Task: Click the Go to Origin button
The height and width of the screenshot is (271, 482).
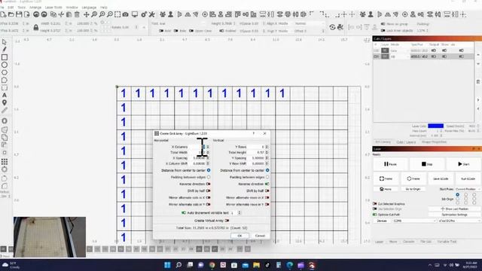Action: 413,189
